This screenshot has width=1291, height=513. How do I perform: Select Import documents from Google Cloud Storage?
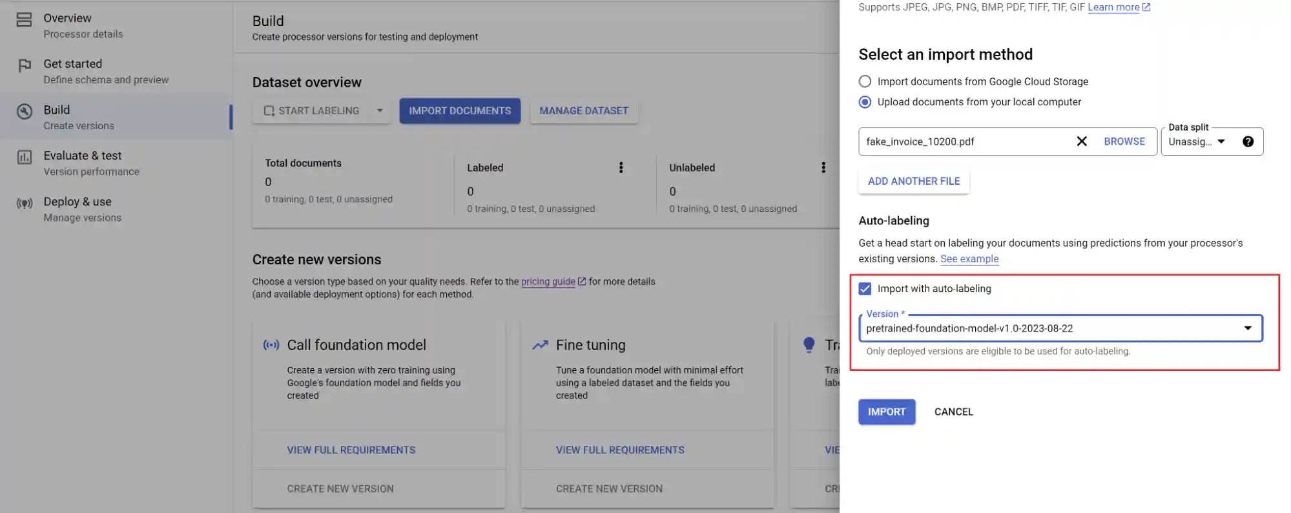click(x=865, y=81)
